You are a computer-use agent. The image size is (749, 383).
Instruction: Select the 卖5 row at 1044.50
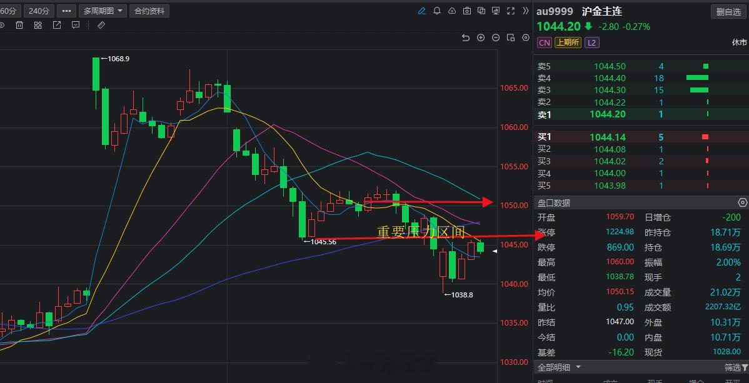click(x=641, y=66)
